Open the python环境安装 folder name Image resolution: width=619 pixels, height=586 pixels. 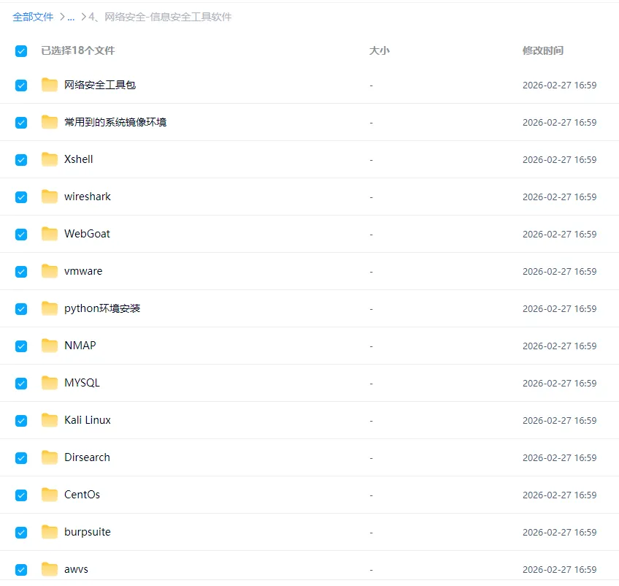click(102, 308)
